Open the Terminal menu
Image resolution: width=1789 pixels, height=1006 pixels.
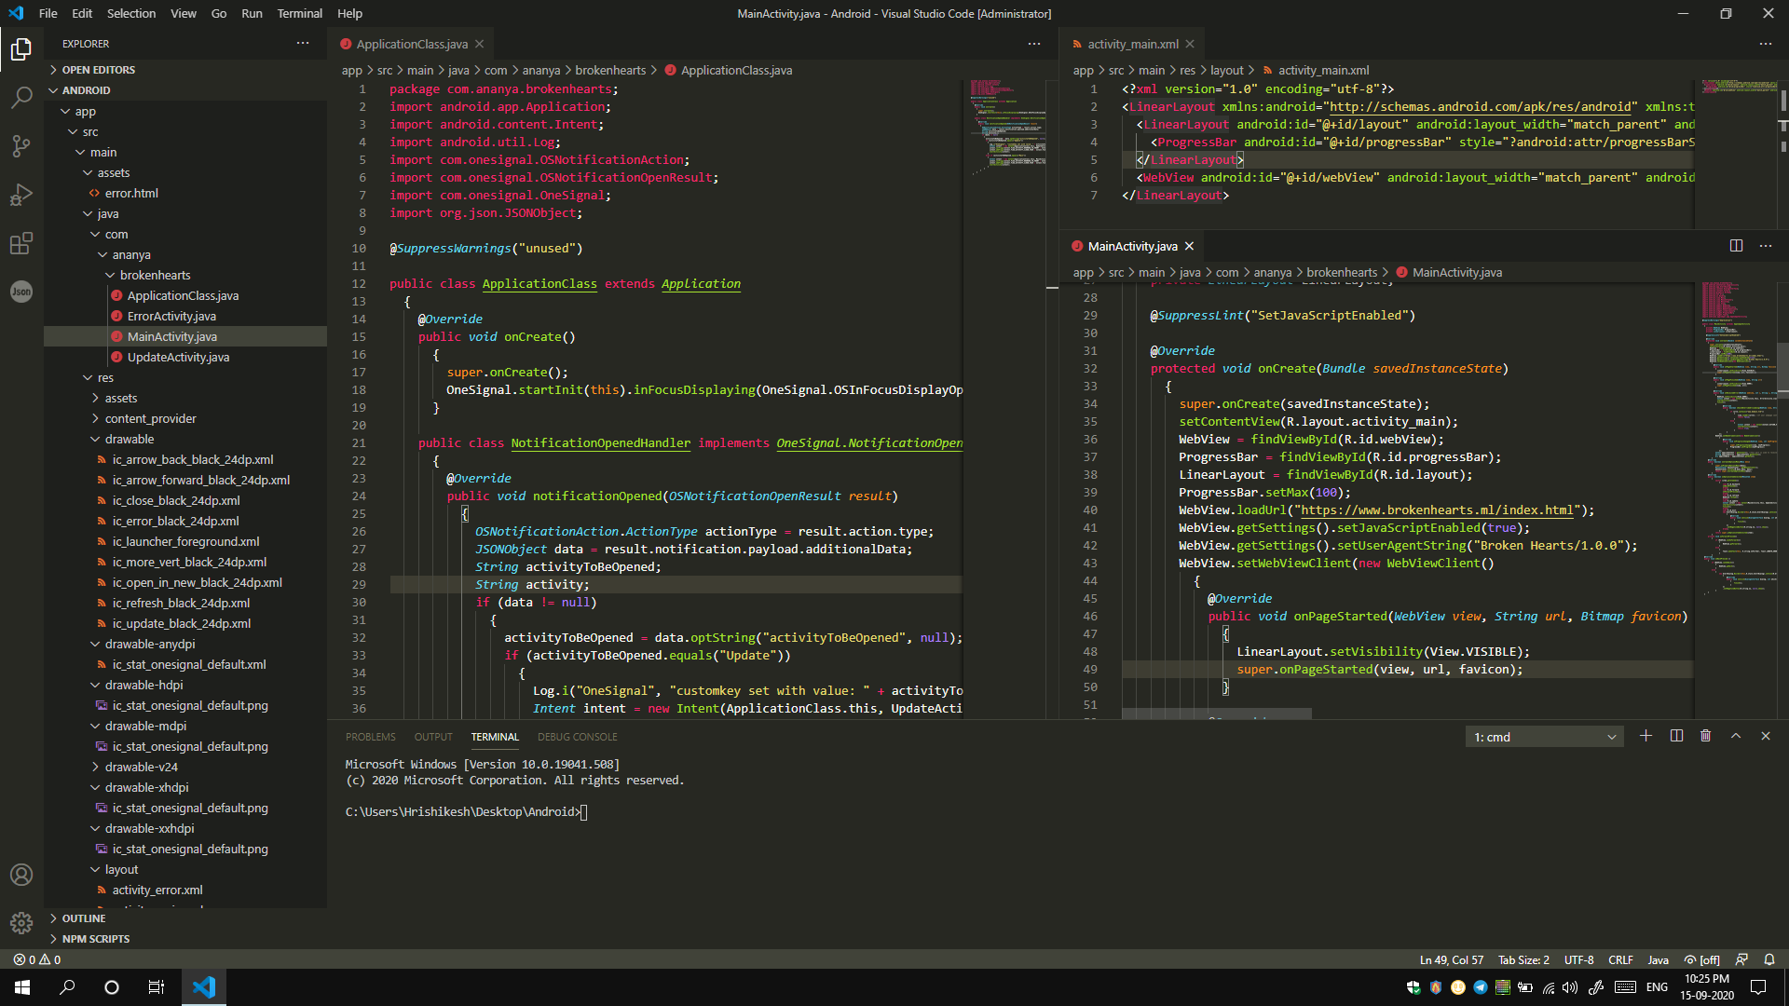click(299, 13)
